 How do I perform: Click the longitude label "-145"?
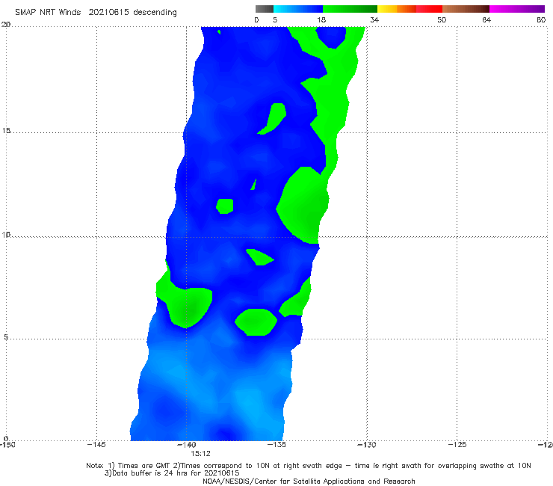96,445
